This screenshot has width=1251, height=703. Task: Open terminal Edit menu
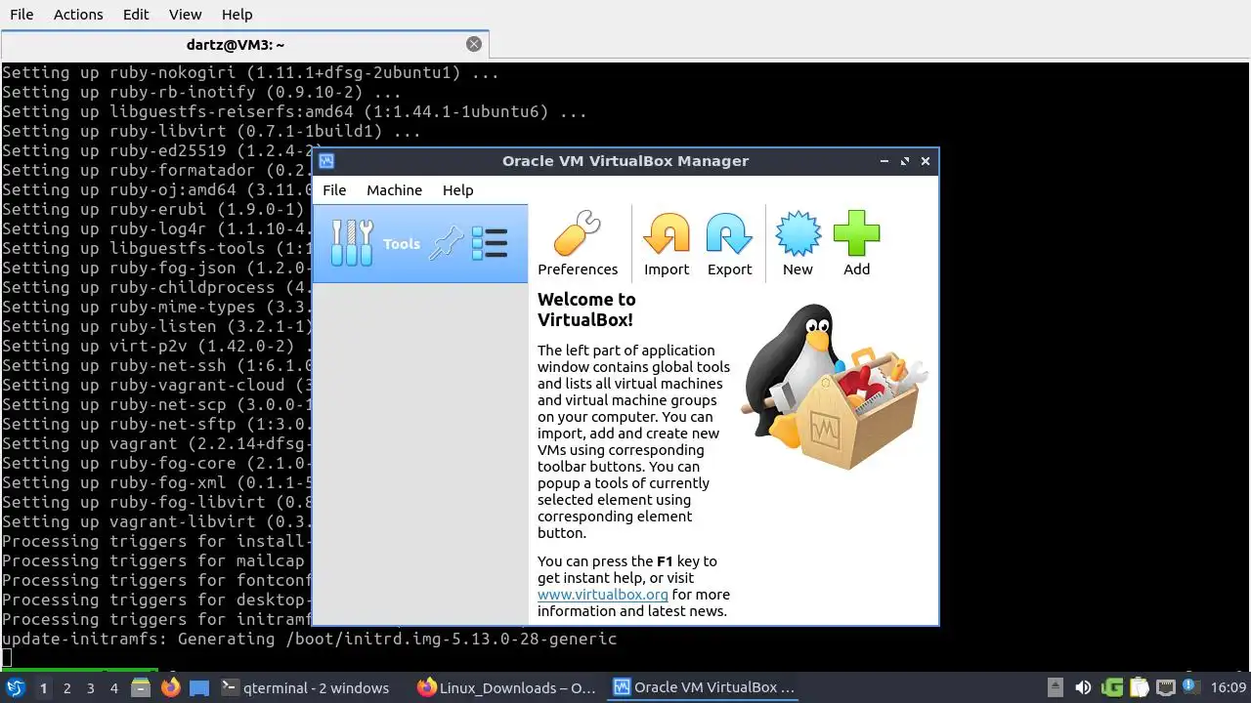[x=136, y=15]
